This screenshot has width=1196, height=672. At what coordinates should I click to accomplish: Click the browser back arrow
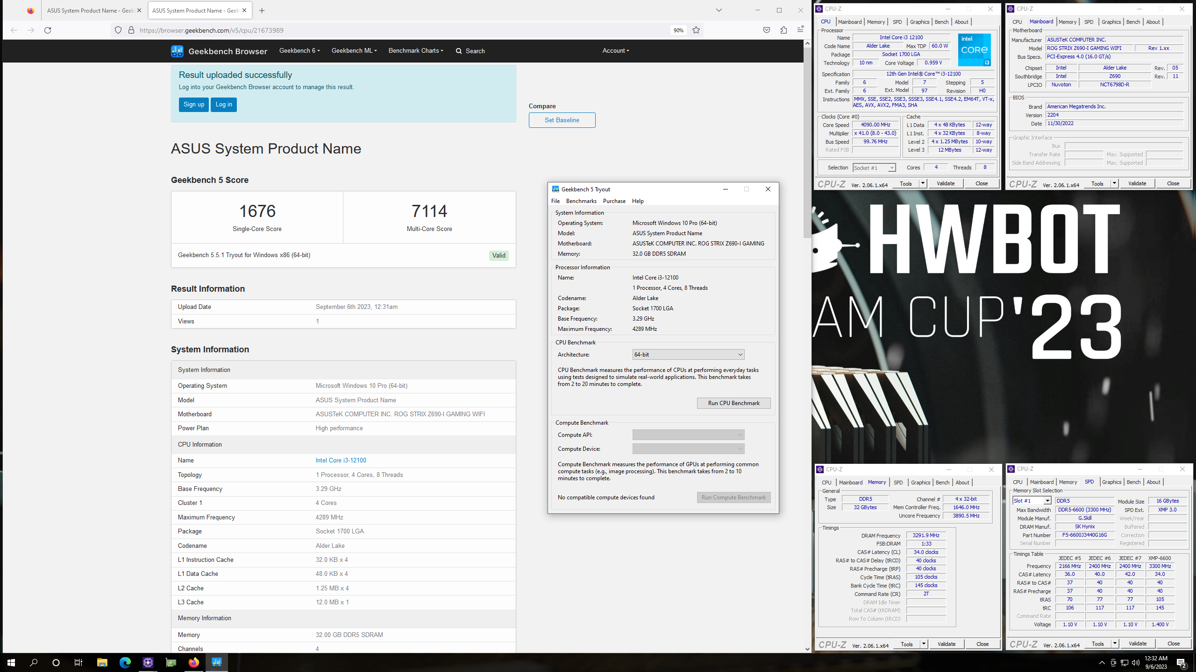click(x=14, y=30)
